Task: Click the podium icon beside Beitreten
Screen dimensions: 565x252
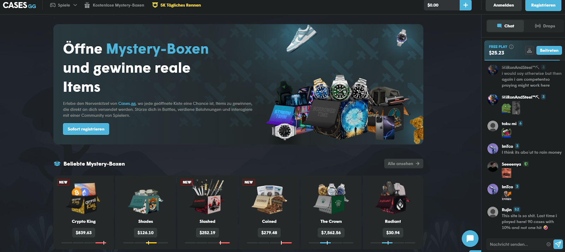Action: 529,50
